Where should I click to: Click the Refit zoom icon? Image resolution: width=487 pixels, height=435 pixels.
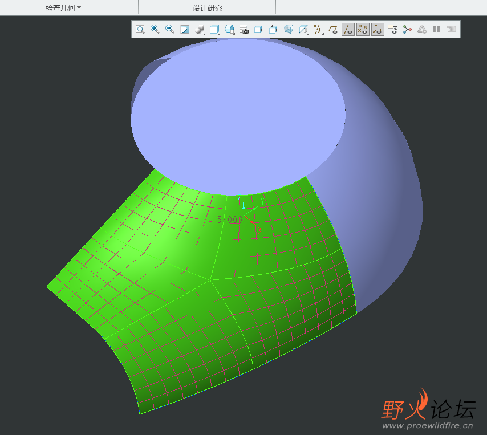[x=140, y=30]
